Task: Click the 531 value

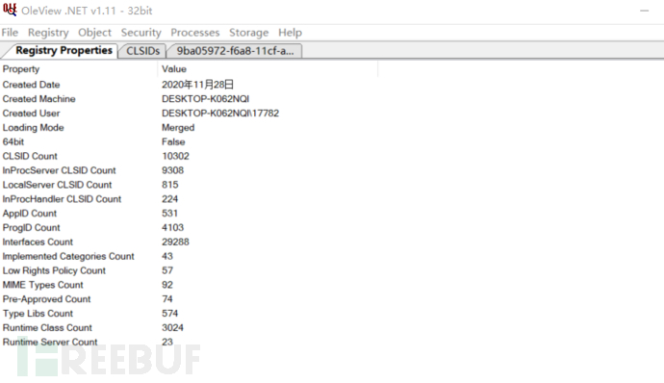Action: pyautogui.click(x=169, y=214)
